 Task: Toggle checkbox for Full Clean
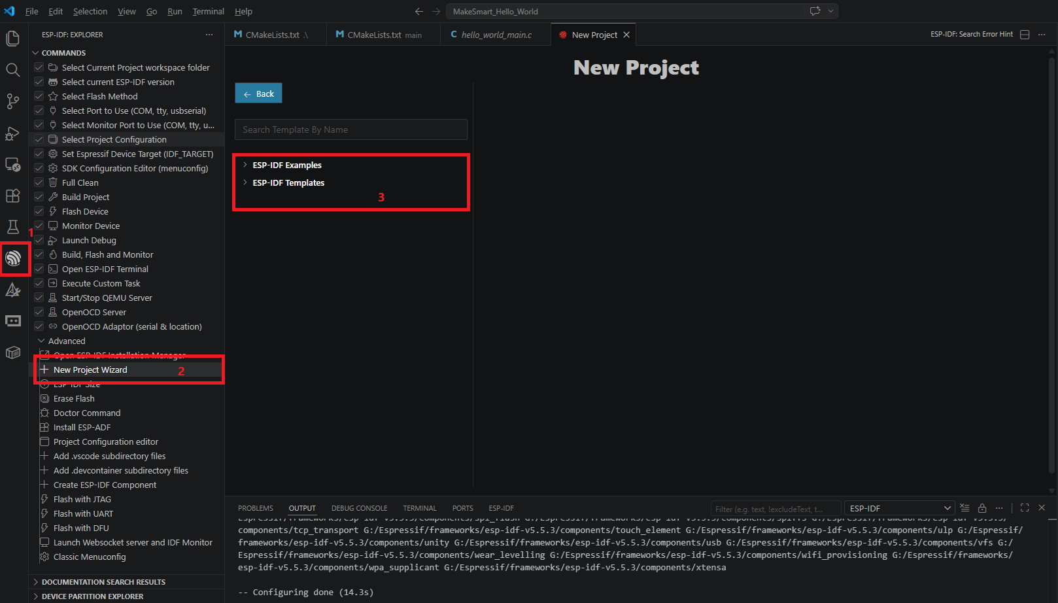39,182
